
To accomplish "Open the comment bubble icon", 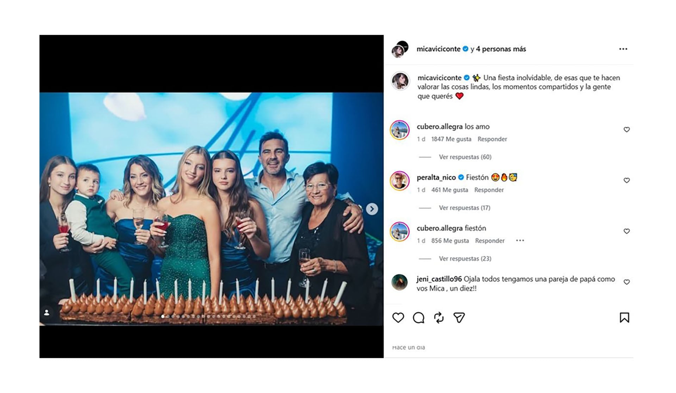I will 418,318.
